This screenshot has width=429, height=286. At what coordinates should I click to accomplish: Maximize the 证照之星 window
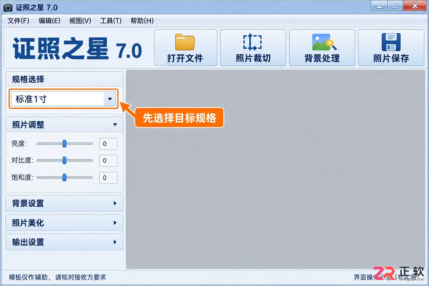[x=395, y=6]
